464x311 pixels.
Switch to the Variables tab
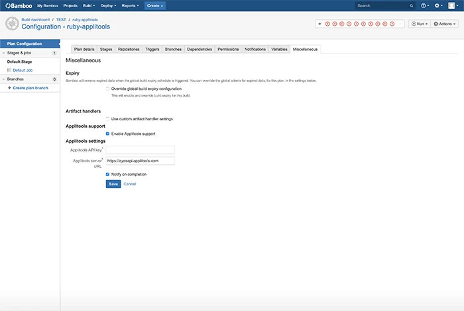(x=279, y=50)
